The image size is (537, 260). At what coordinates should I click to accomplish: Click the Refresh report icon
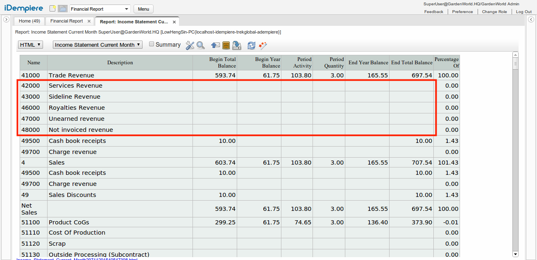252,45
